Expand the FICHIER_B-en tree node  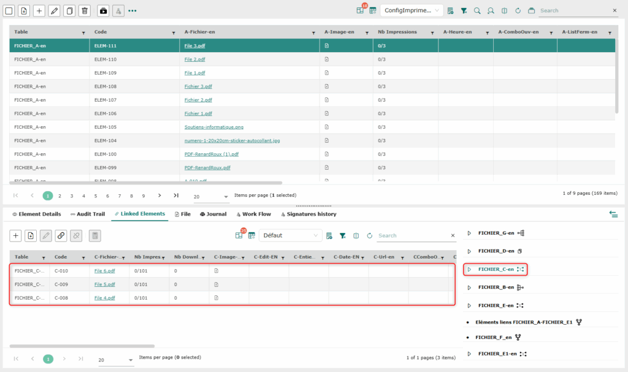point(469,287)
